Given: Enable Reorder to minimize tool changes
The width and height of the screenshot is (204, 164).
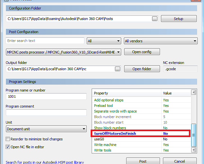Looking at the screenshot, I should click(8, 139).
